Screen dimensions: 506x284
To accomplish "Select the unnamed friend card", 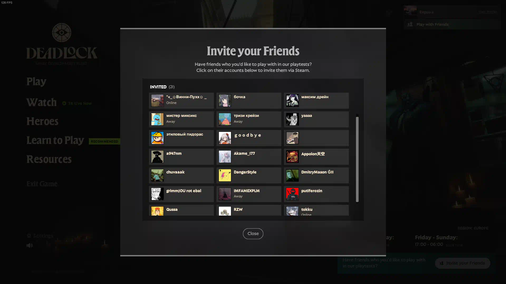I will tap(316, 138).
